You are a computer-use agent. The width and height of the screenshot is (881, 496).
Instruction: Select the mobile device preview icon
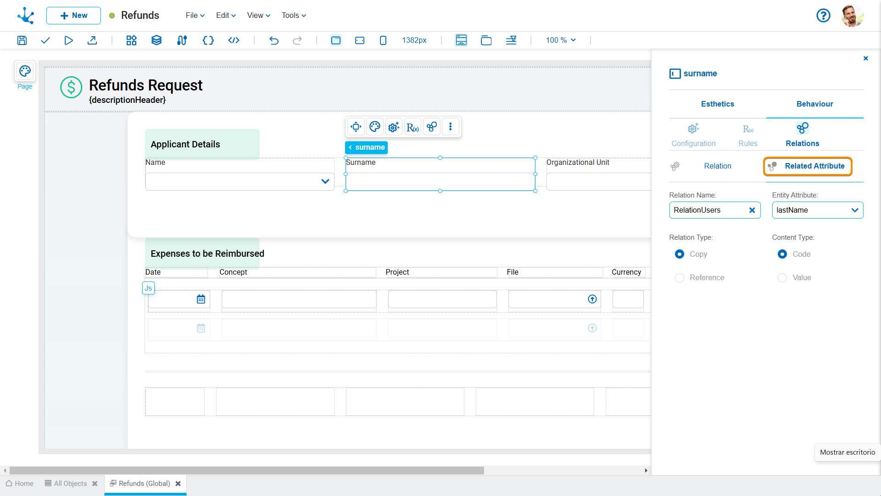(x=383, y=40)
